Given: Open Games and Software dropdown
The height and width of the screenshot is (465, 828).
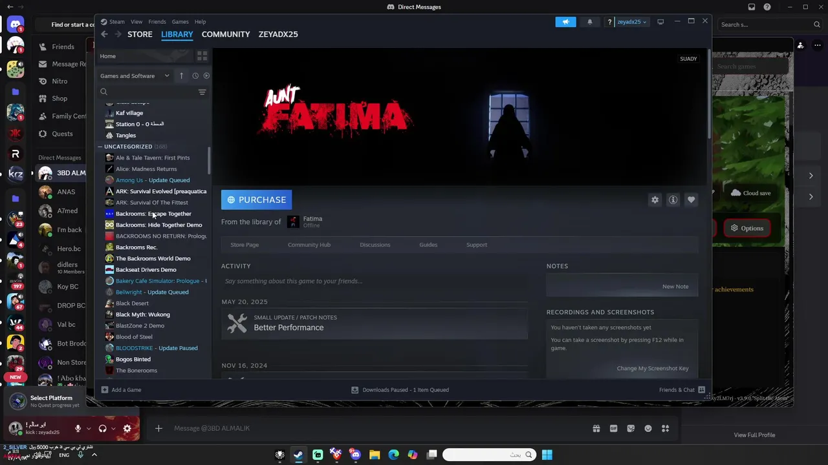Looking at the screenshot, I should (135, 76).
